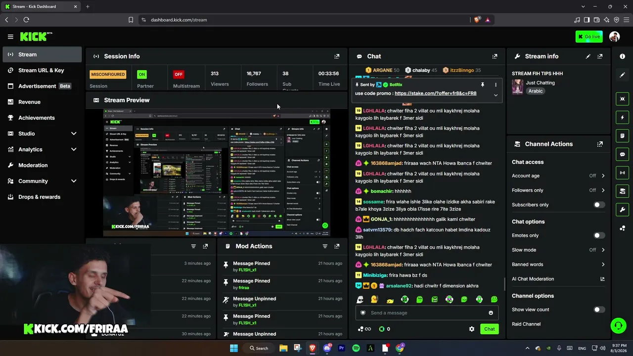
Task: Open more options on the pinned message
Action: [496, 85]
